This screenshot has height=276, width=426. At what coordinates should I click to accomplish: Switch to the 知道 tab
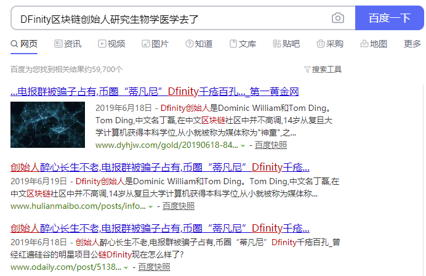[199, 44]
